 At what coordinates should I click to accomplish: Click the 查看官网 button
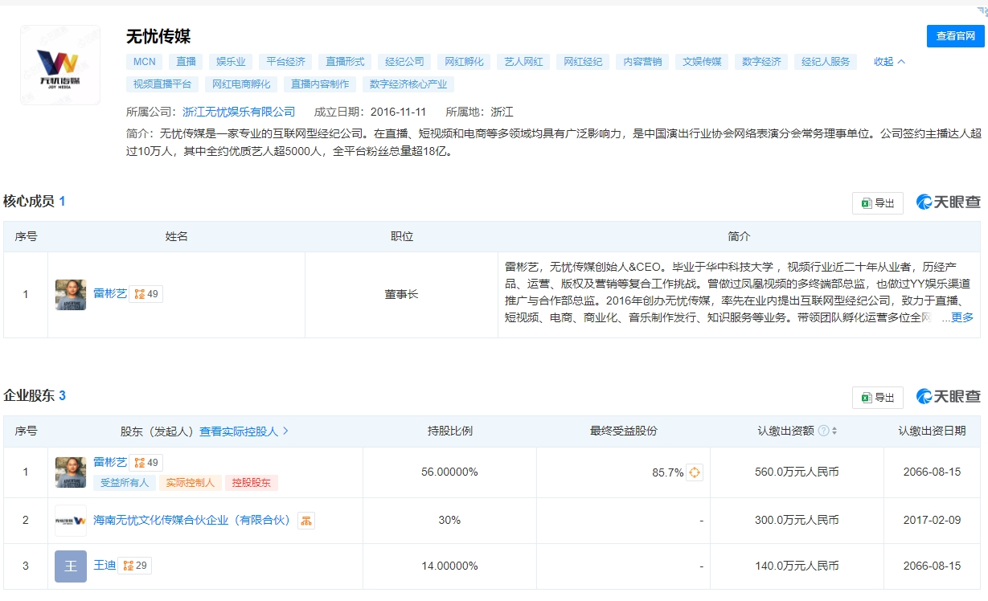(x=955, y=36)
